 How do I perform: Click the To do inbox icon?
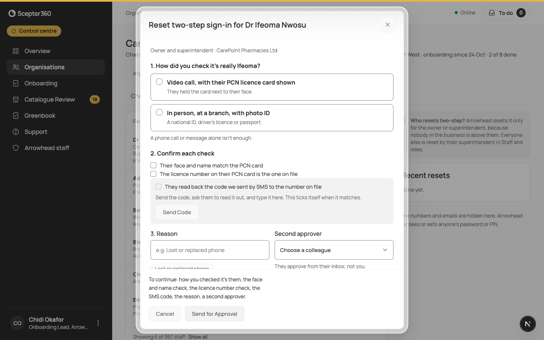[492, 13]
